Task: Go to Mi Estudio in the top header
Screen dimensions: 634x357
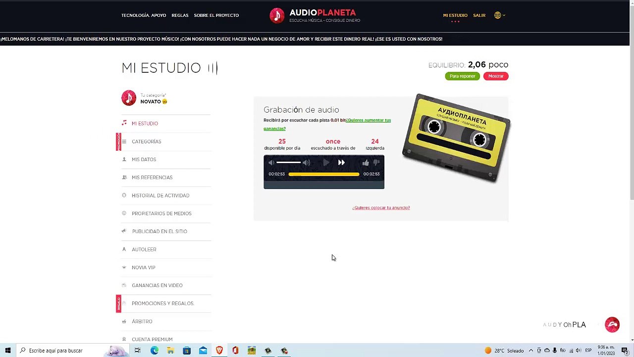Action: 455,15
